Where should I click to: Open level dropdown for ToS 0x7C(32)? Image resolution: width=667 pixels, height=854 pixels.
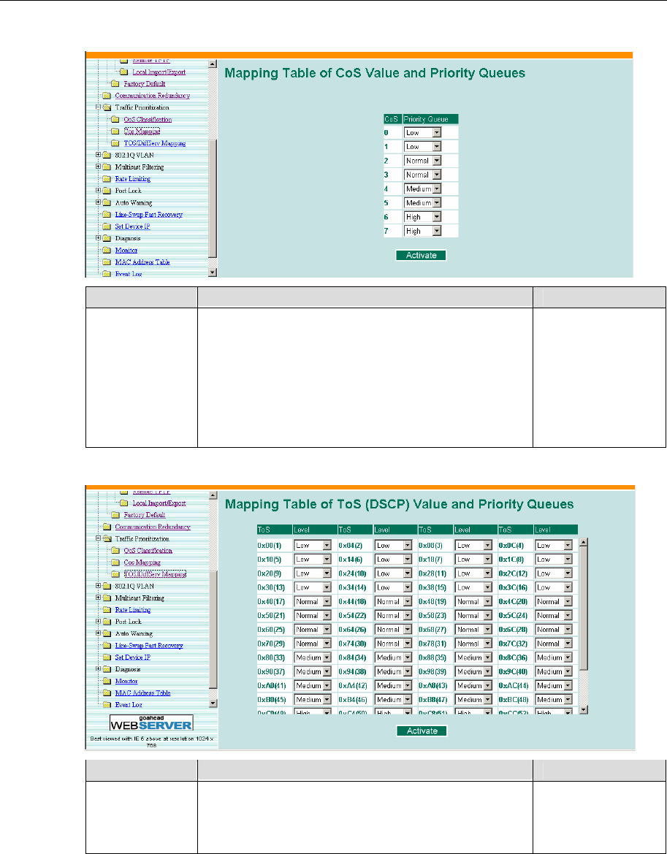point(554,643)
